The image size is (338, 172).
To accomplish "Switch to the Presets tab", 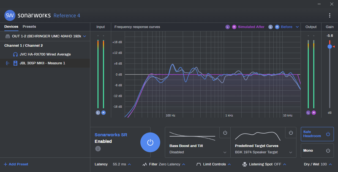I will point(29,27).
